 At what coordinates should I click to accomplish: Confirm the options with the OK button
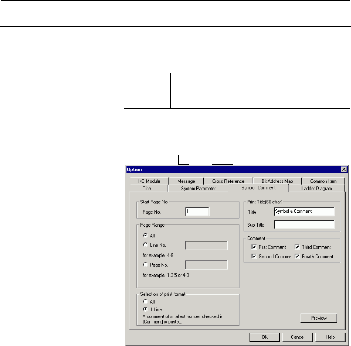coord(265,337)
